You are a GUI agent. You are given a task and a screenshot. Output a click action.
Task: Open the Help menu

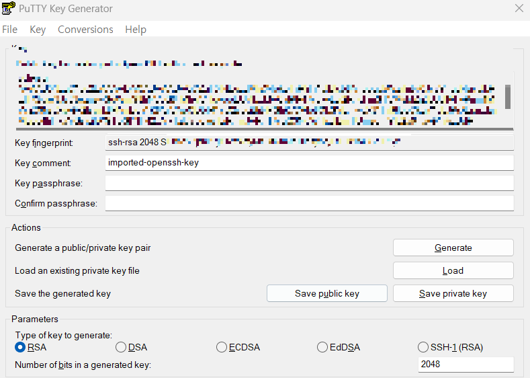136,30
